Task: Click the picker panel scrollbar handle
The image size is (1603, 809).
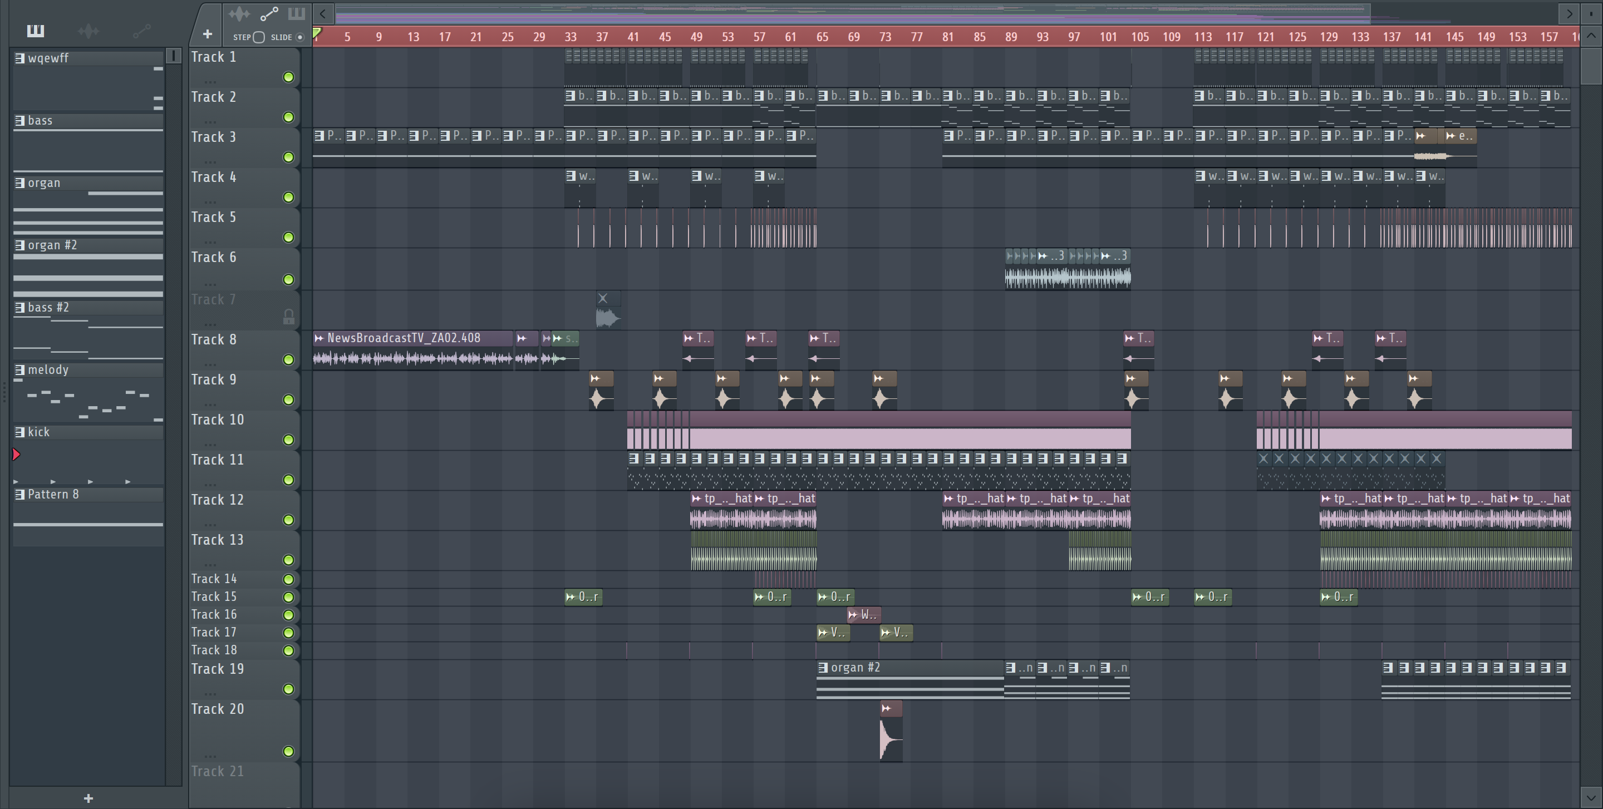Action: pos(174,56)
